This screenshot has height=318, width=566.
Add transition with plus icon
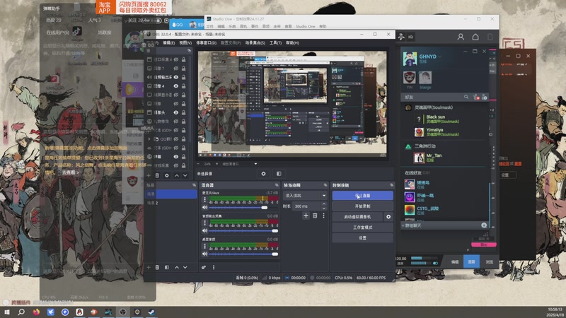306,216
